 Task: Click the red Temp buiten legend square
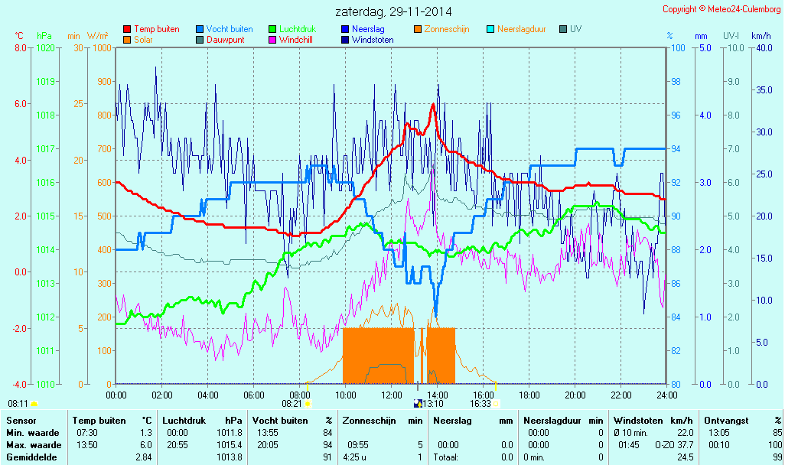point(127,29)
